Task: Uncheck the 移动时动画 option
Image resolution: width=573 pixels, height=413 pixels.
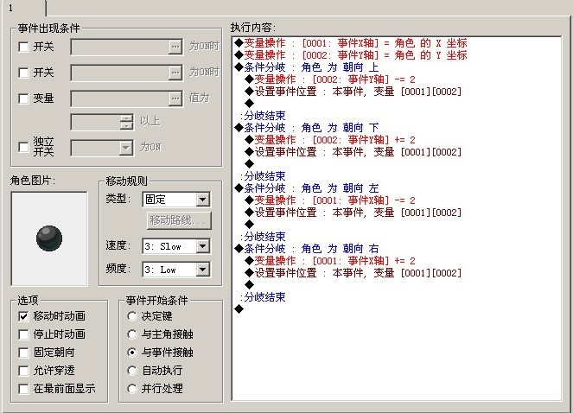Action: tap(23, 316)
